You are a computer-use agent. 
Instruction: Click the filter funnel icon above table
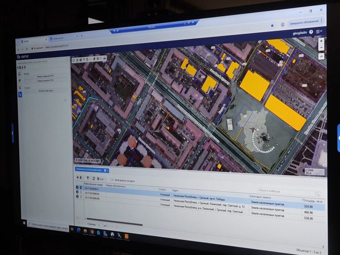click(88, 178)
